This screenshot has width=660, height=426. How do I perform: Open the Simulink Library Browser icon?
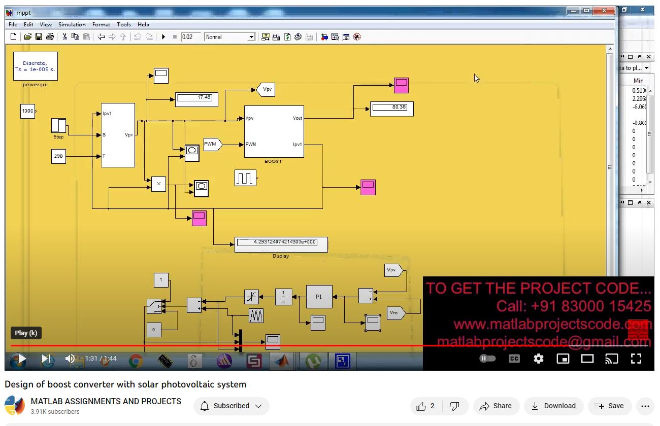324,37
